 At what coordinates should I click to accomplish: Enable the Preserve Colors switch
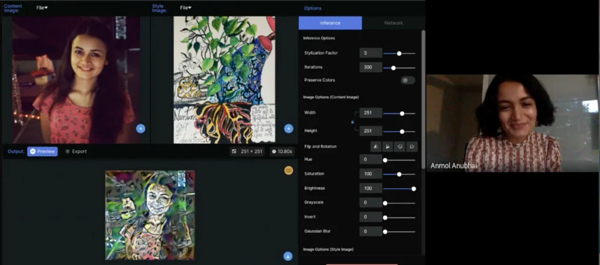pos(408,80)
